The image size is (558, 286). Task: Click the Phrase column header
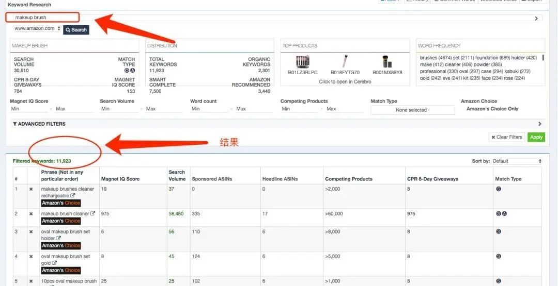tap(63, 176)
